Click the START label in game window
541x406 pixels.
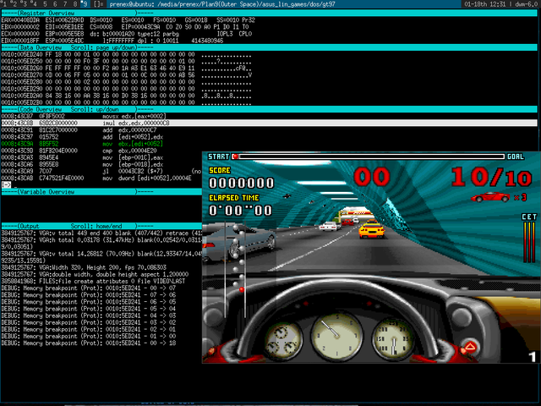coord(218,156)
